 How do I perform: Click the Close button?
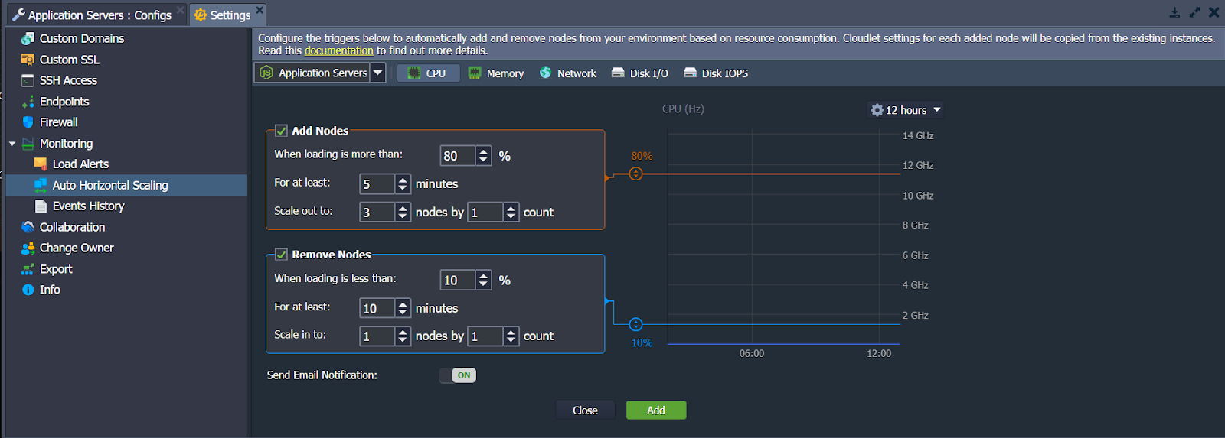585,410
